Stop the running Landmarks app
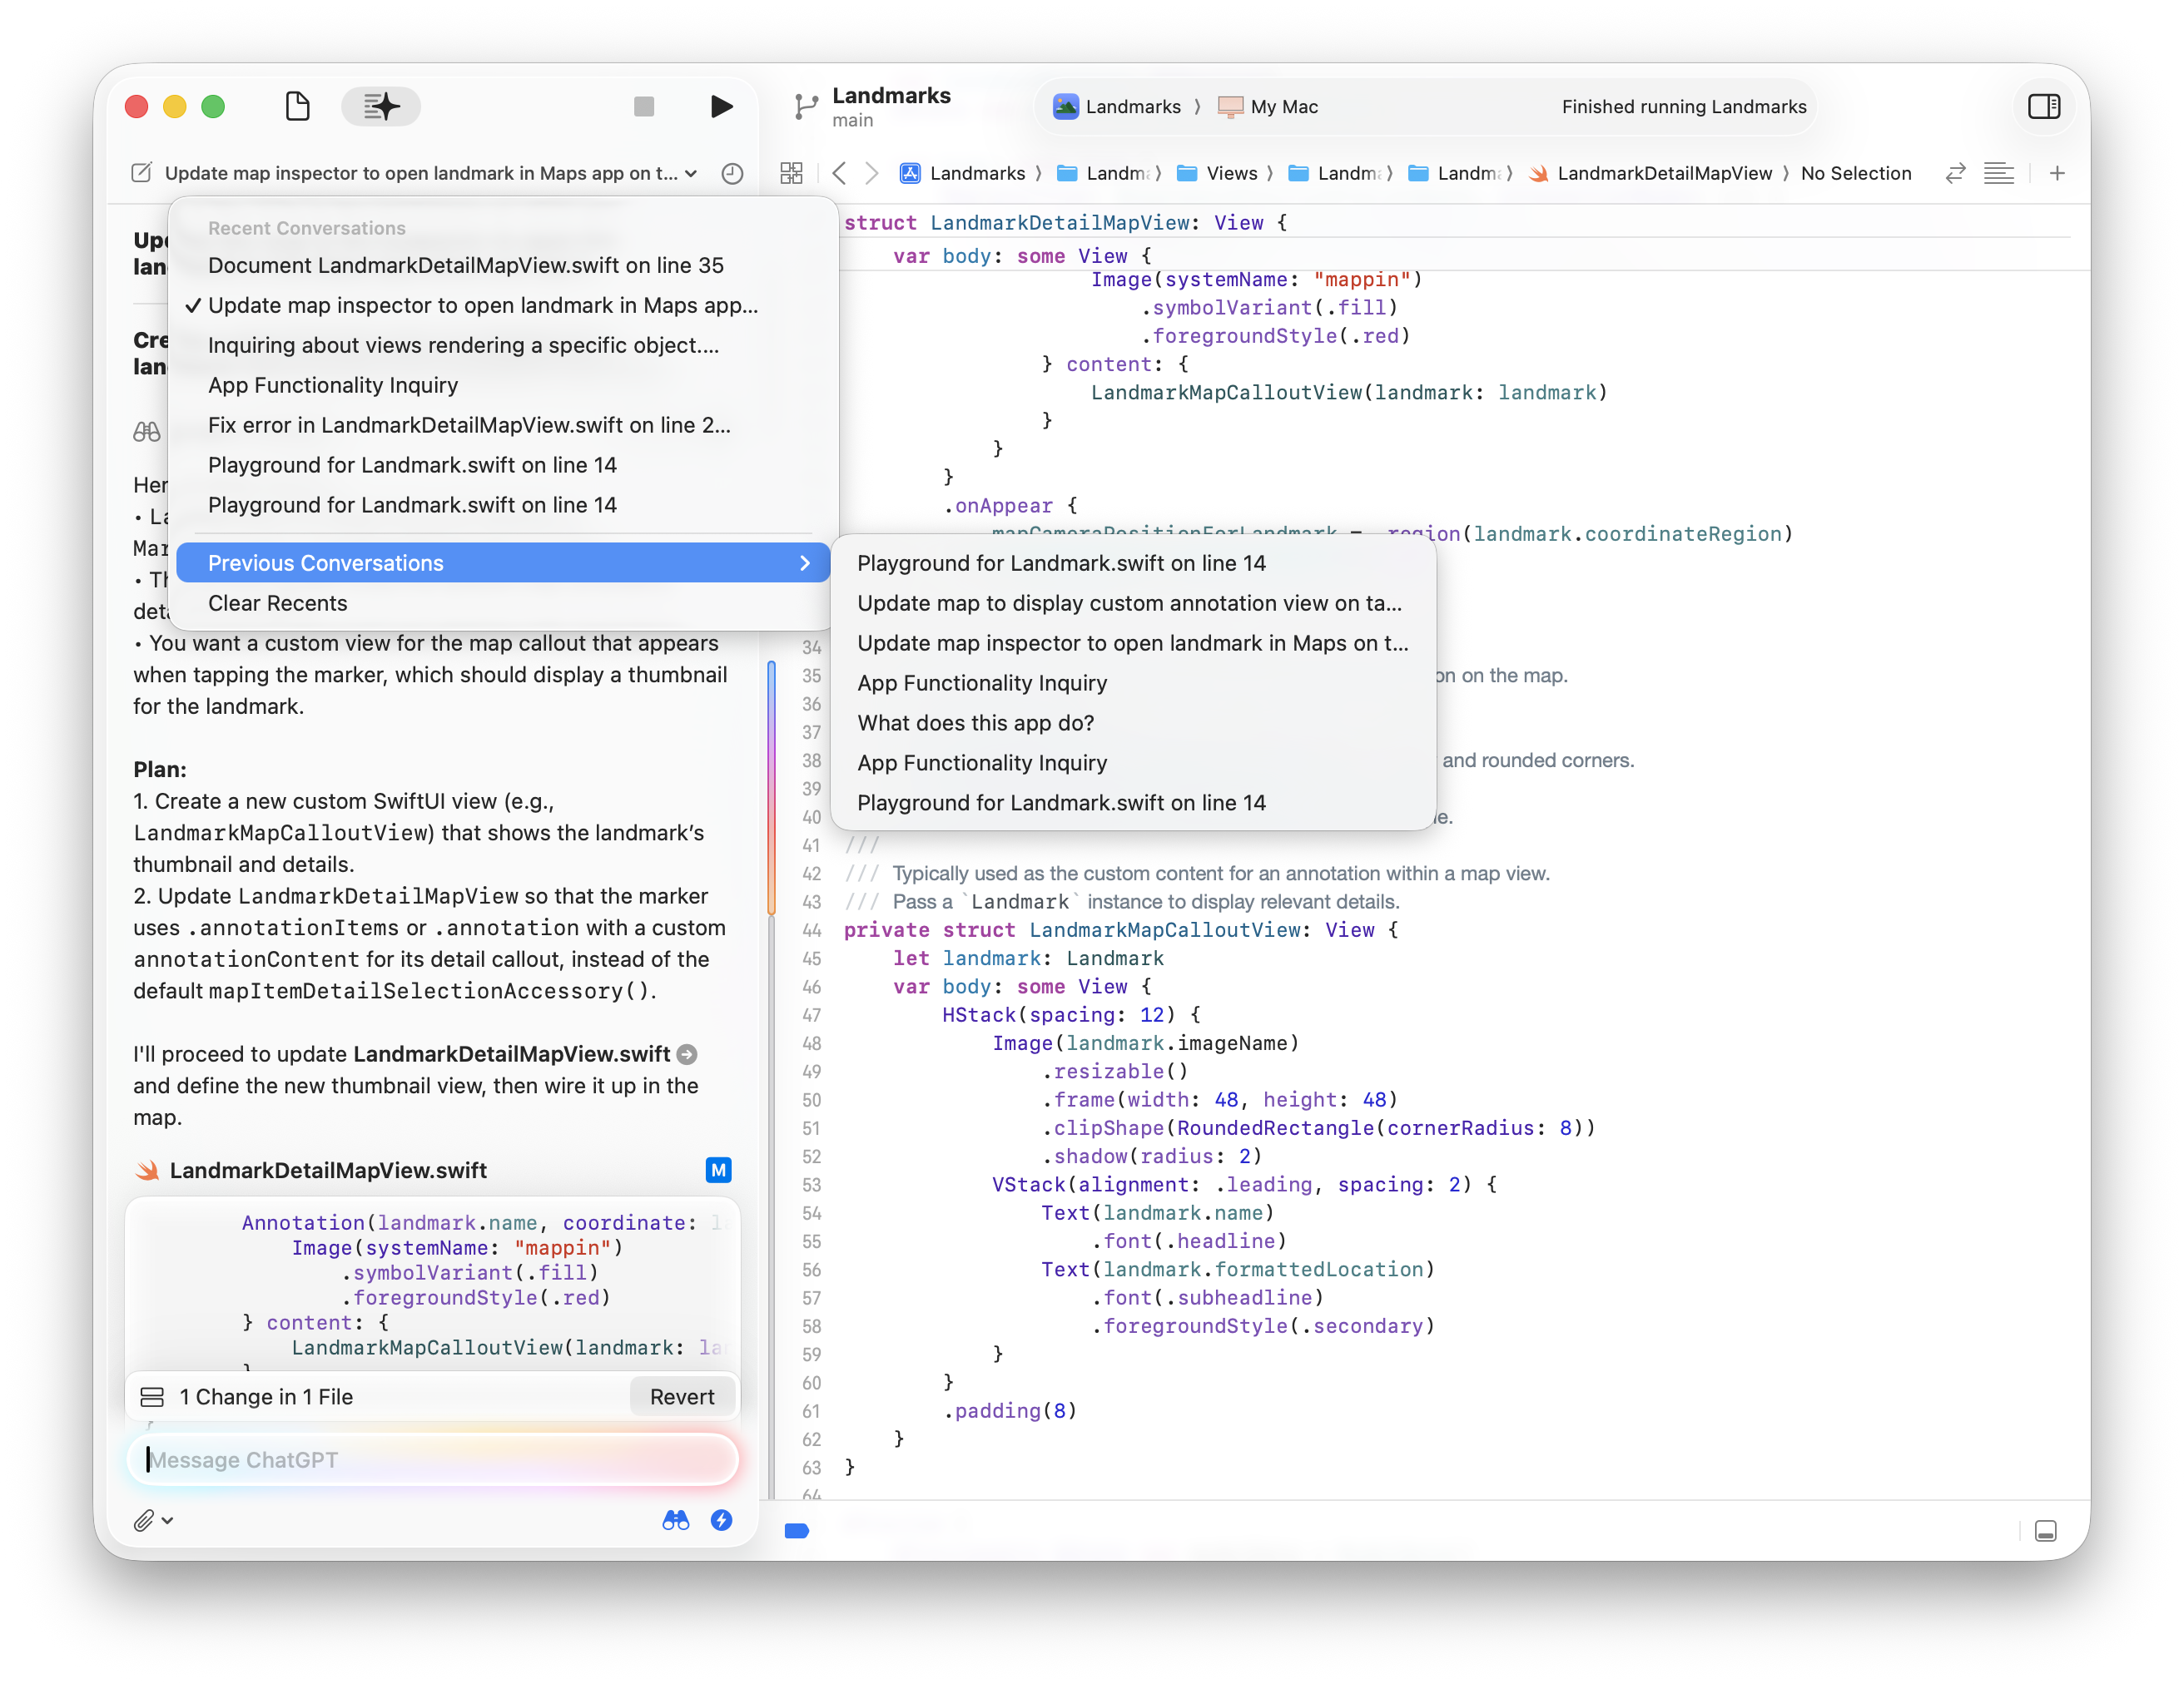 644,107
